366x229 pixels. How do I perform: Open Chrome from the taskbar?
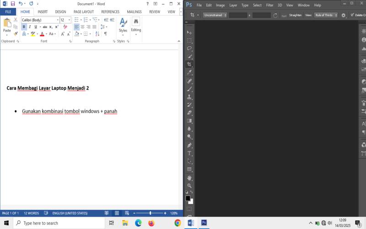pyautogui.click(x=178, y=223)
